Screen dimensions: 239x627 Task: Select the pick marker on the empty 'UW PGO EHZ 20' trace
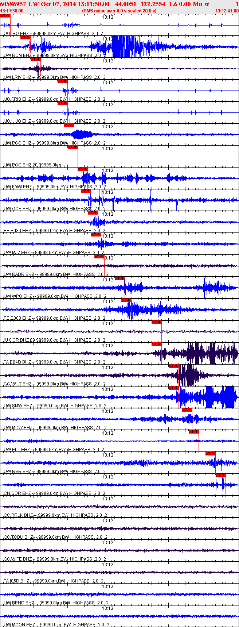(x=73, y=147)
